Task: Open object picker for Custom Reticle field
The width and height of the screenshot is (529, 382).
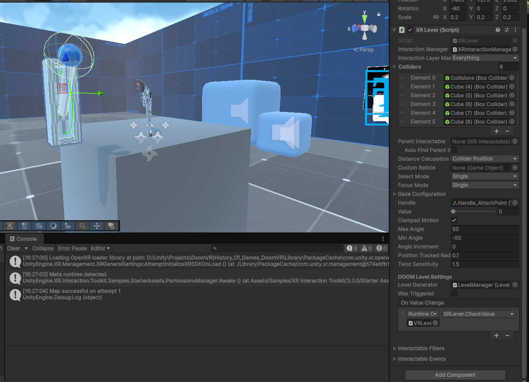Action: point(515,168)
